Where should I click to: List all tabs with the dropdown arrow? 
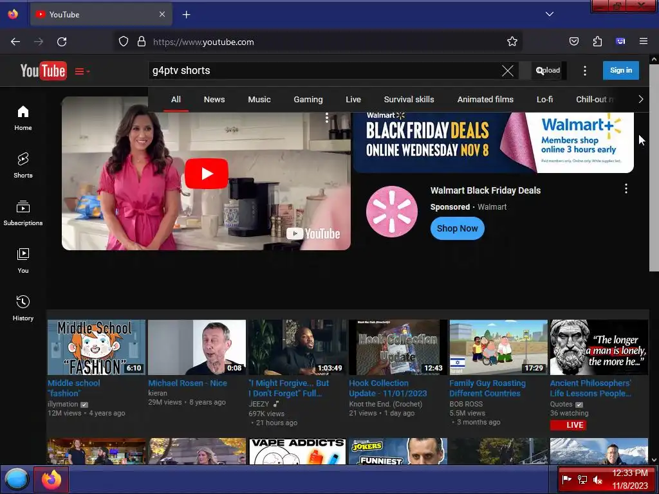pos(550,14)
